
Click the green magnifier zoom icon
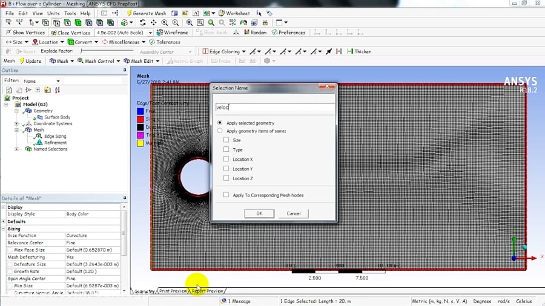[x=211, y=22]
